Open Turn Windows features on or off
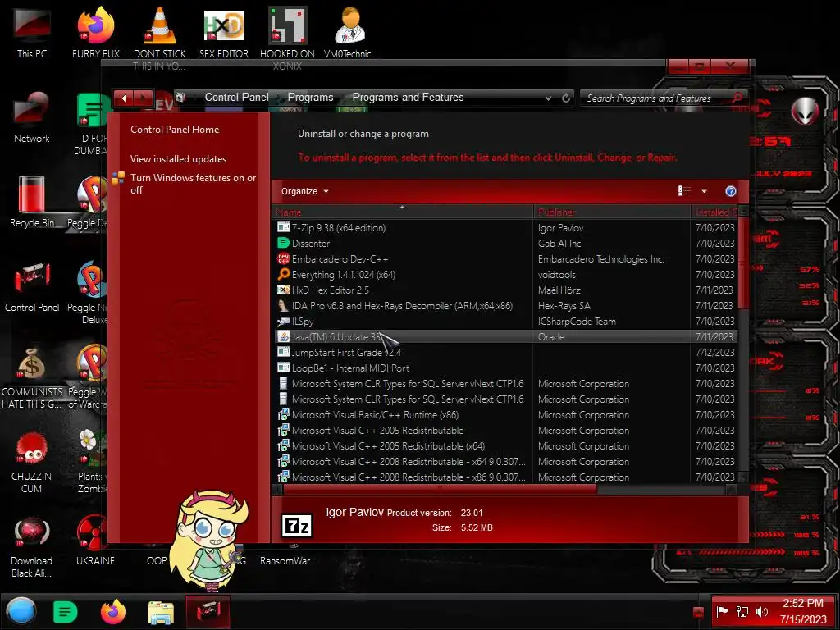This screenshot has height=630, width=840. pos(193,183)
